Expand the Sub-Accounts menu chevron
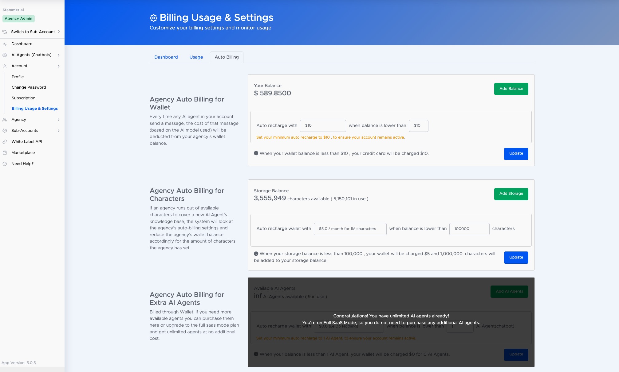Viewport: 619px width, 372px height. (58, 131)
